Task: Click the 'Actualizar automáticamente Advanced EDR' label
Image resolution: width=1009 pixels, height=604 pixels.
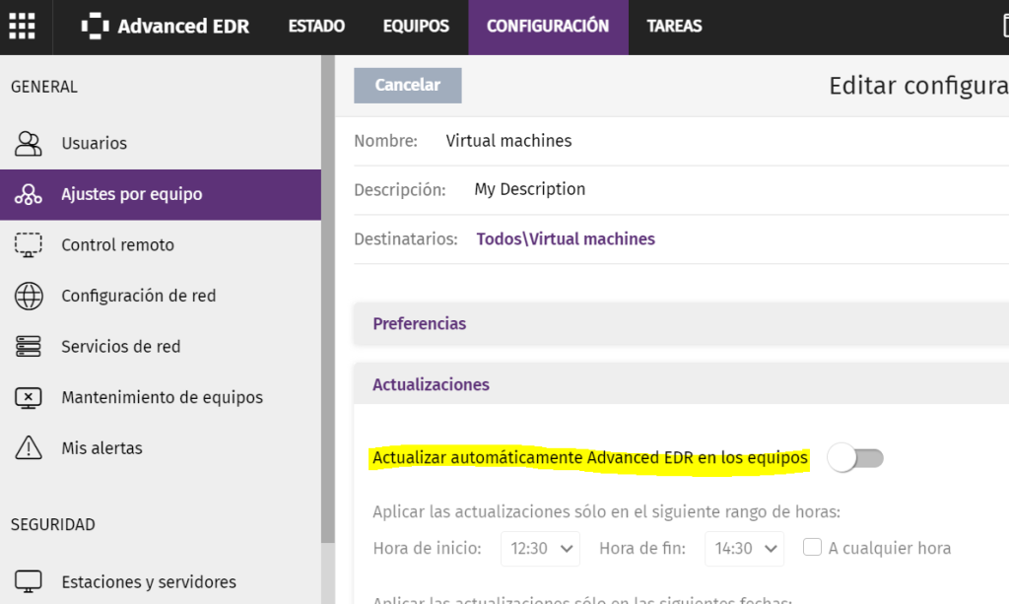Action: pyautogui.click(x=589, y=458)
